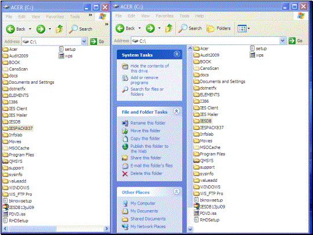Toggle Folders pane in right window
Screen dimensions: 313x235
pyautogui.click(x=218, y=28)
